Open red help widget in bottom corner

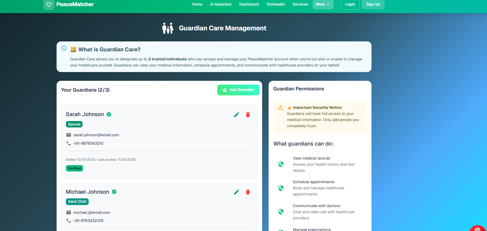478,228
